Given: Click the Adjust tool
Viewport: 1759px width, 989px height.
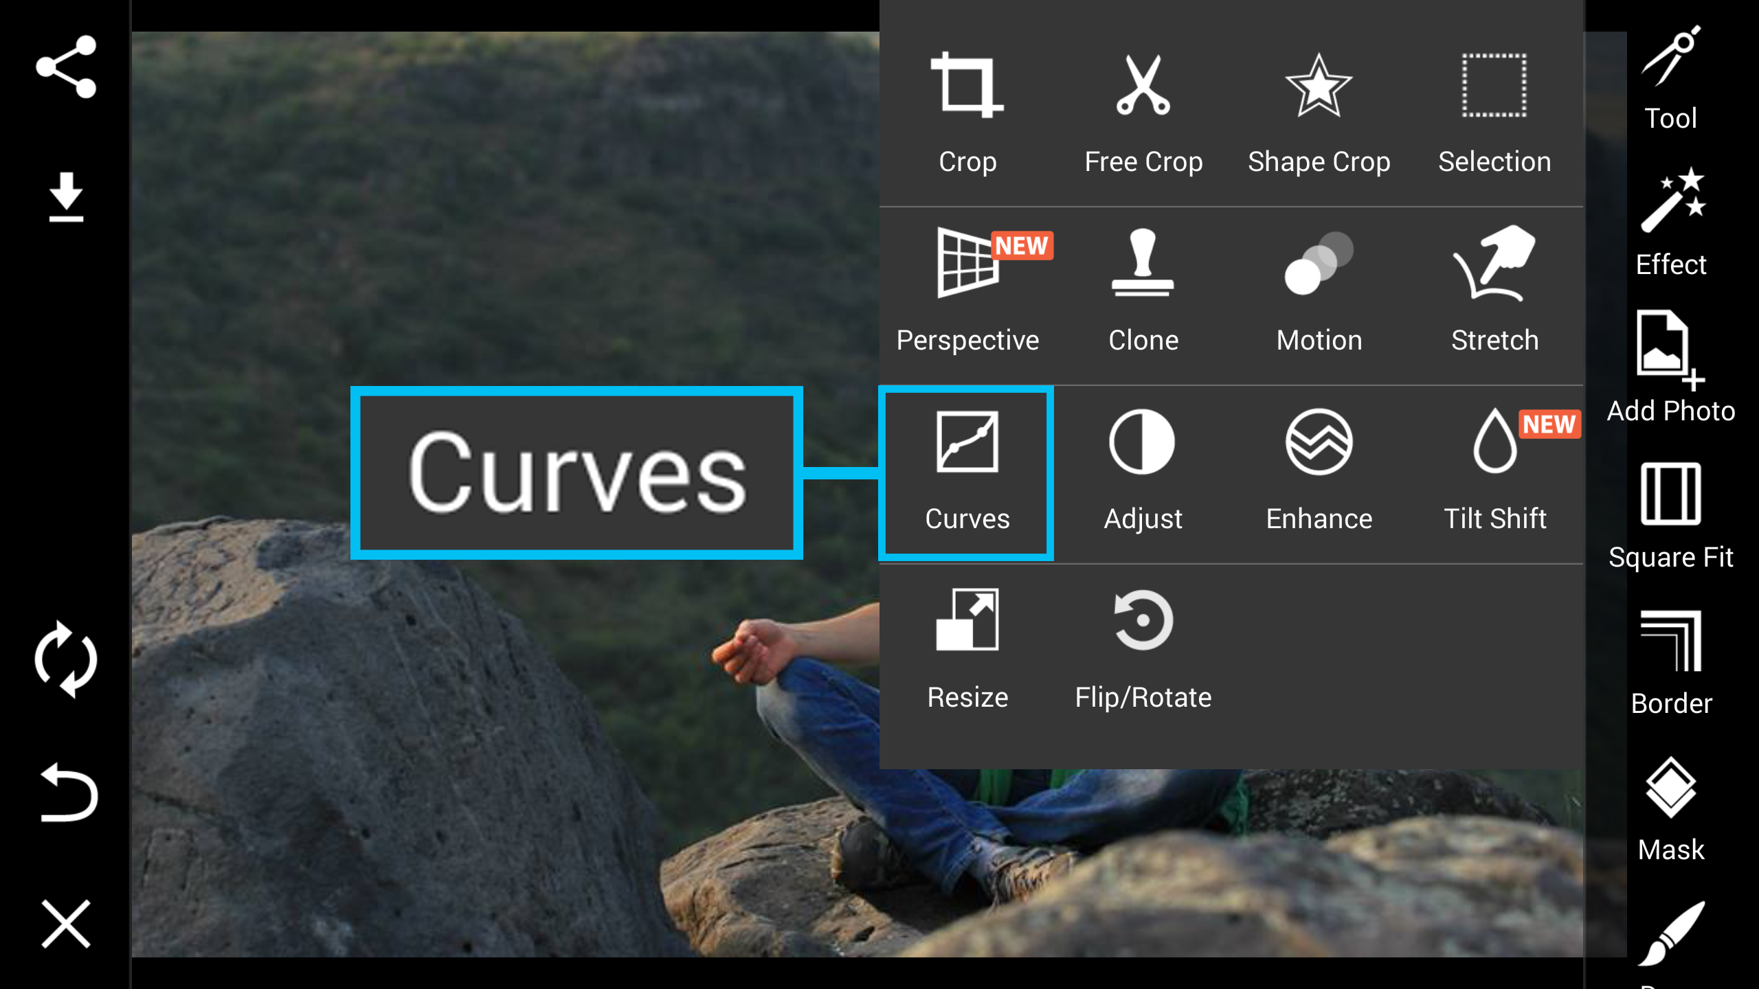Looking at the screenshot, I should click(1142, 471).
